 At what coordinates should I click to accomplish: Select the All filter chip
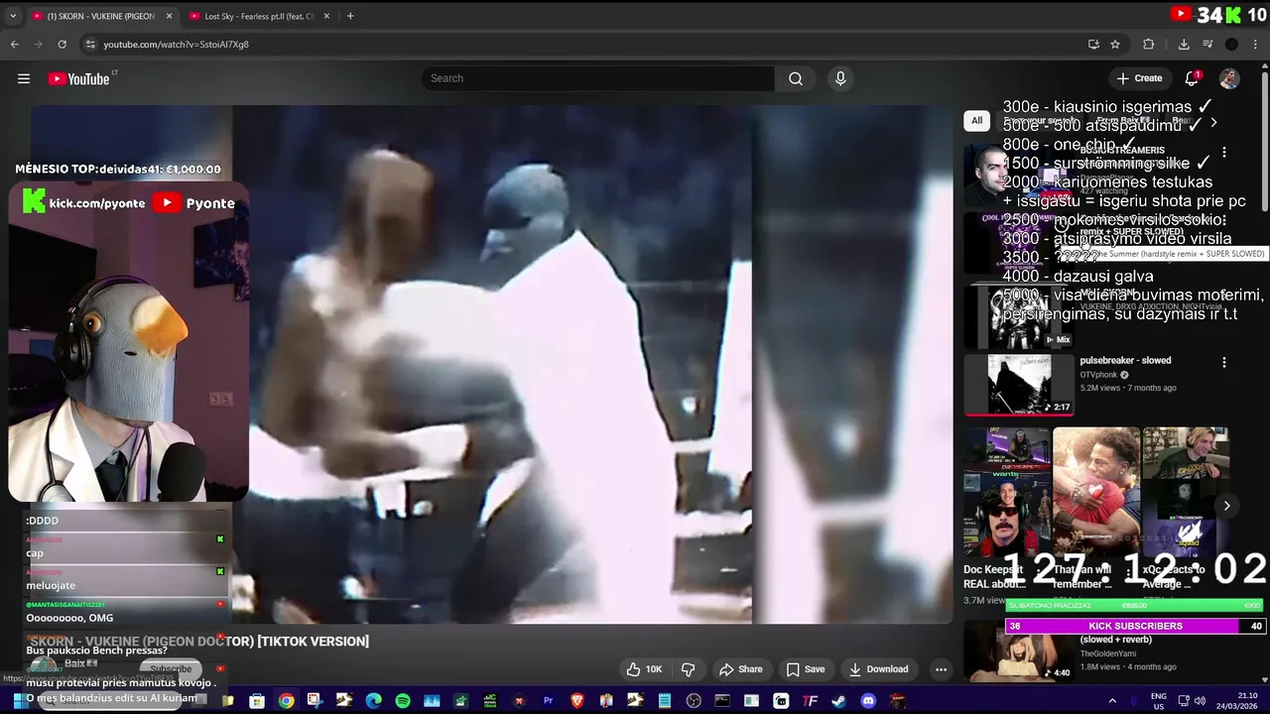(976, 121)
